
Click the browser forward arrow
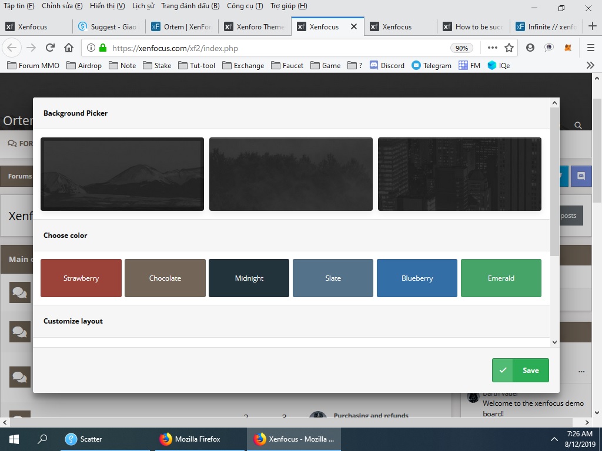point(31,48)
